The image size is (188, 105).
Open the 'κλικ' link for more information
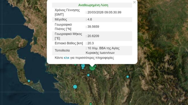point(67,58)
